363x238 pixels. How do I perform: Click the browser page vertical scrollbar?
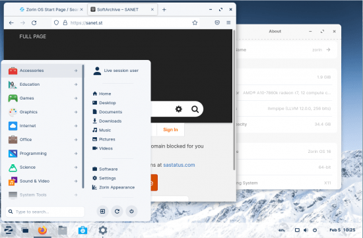tap(234, 100)
